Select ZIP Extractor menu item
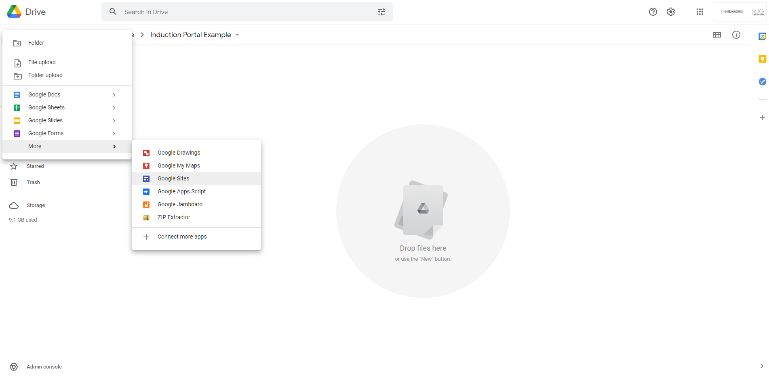Viewport: 769px width, 377px height. click(196, 217)
